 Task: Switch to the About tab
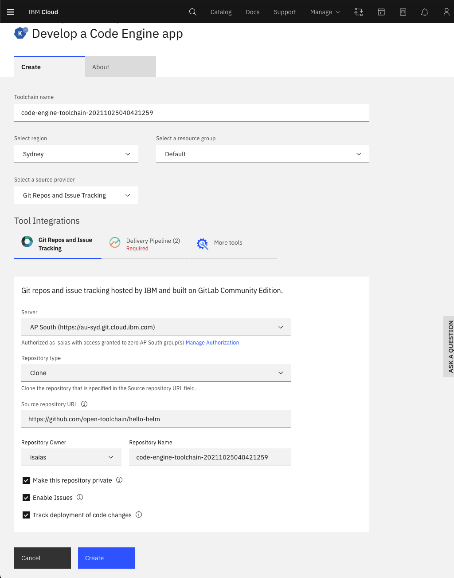click(x=121, y=67)
